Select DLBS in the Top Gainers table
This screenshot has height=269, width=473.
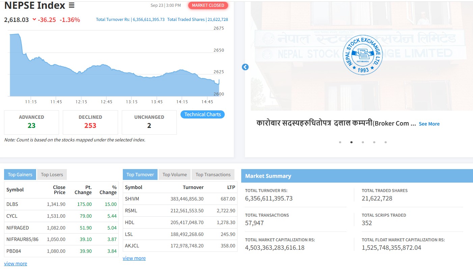click(x=12, y=204)
